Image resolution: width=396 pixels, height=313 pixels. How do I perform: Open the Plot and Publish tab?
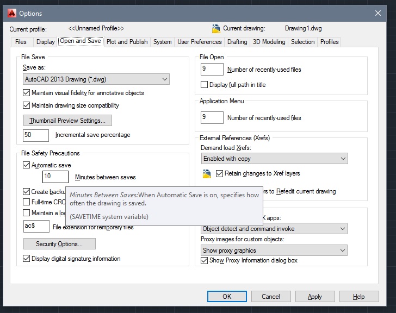click(x=127, y=42)
